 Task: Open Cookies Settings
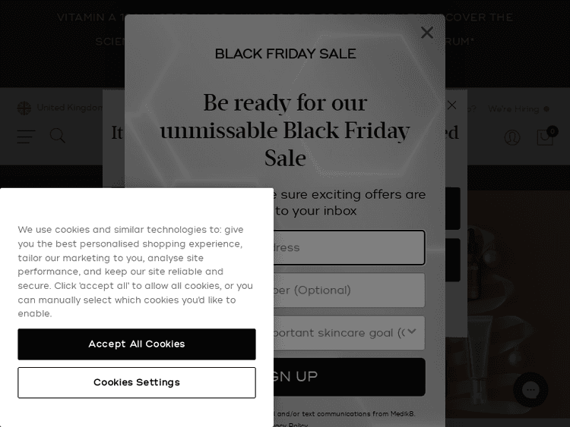(x=137, y=383)
